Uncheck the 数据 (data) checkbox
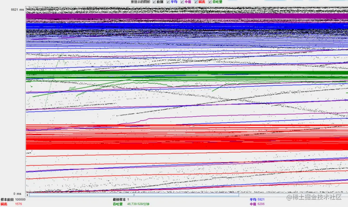 [154, 2]
